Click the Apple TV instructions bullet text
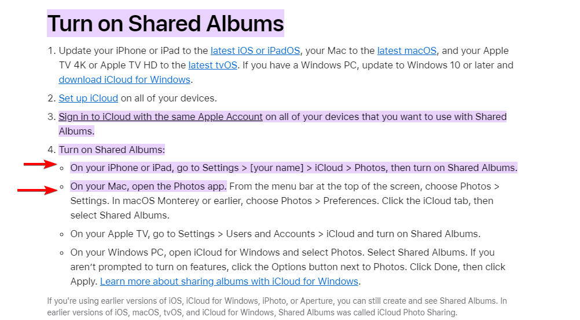Viewport: 580px width, 320px height. click(x=275, y=234)
